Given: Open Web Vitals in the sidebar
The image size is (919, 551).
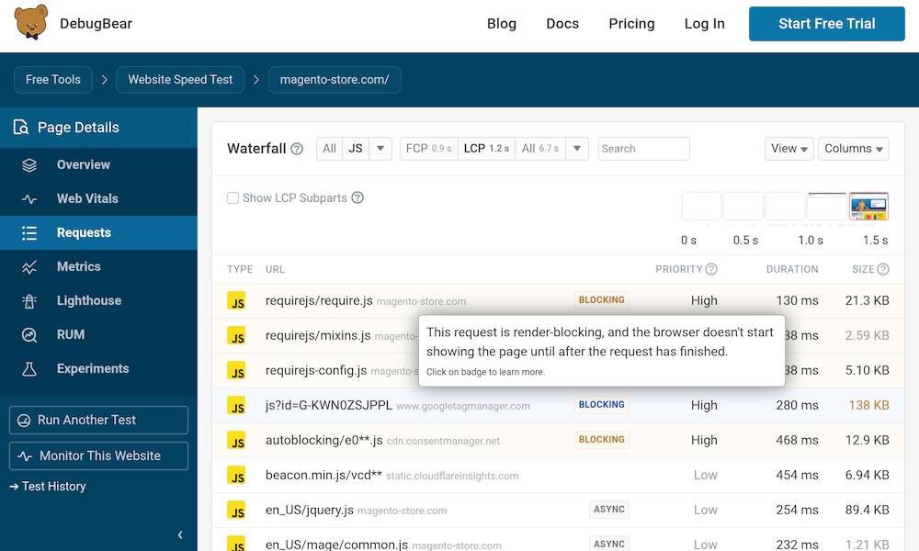Looking at the screenshot, I should coord(87,198).
